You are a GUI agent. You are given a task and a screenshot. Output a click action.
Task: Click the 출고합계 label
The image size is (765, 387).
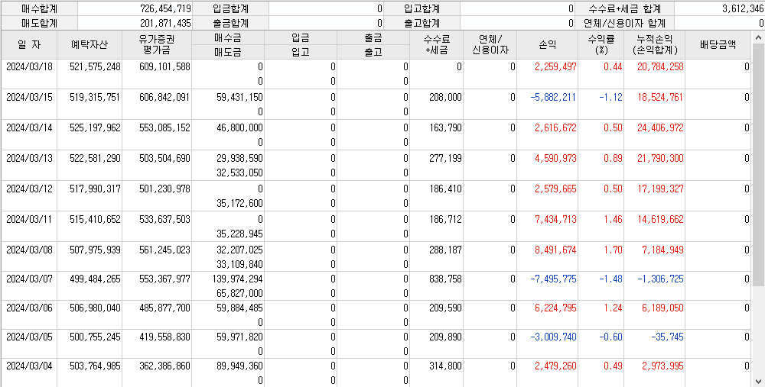point(422,23)
